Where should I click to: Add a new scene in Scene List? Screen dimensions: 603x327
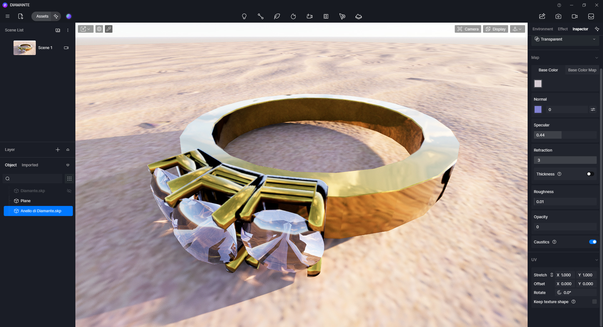pyautogui.click(x=58, y=30)
